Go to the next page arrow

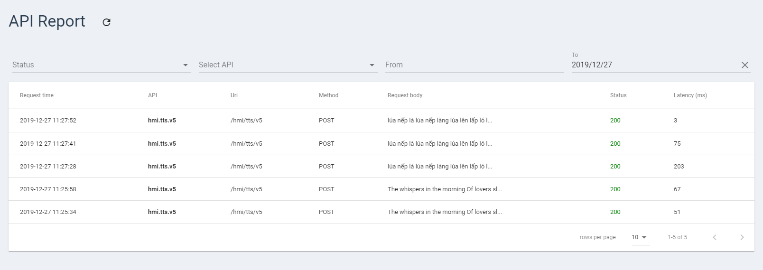[x=742, y=237]
